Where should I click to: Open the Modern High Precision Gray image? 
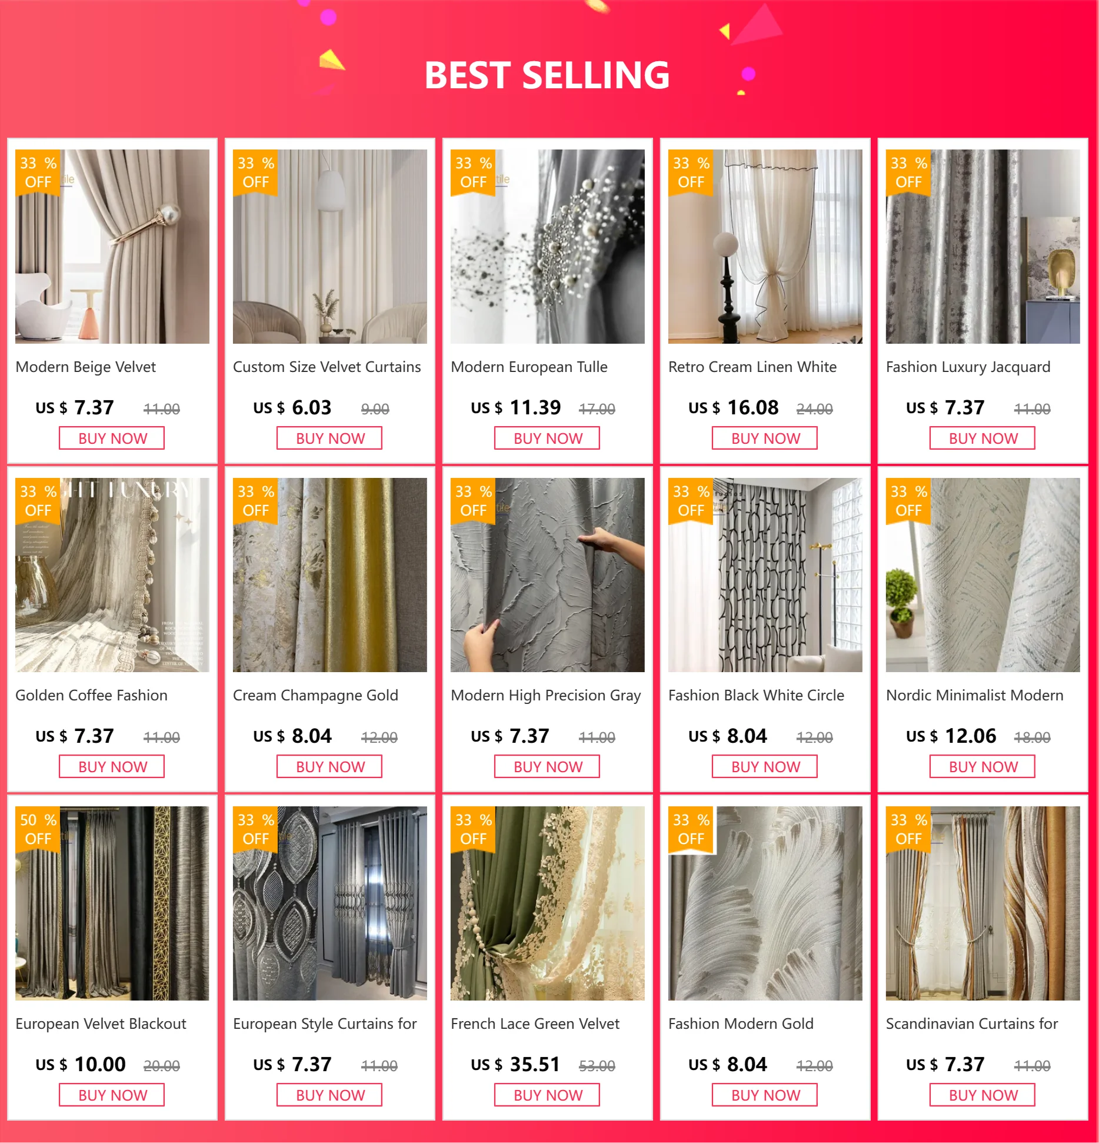tap(548, 574)
